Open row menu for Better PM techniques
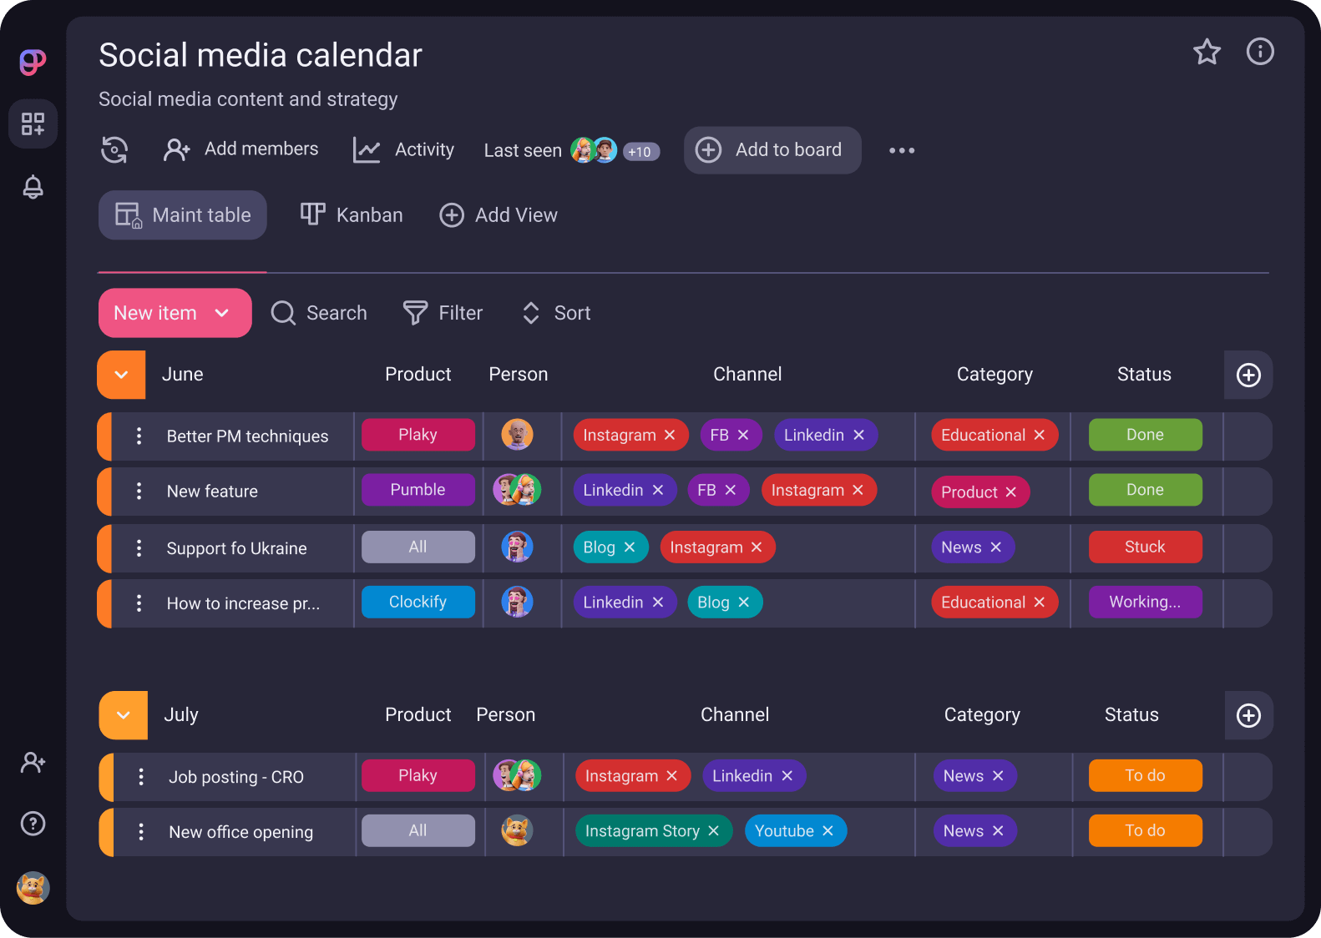 coord(139,436)
